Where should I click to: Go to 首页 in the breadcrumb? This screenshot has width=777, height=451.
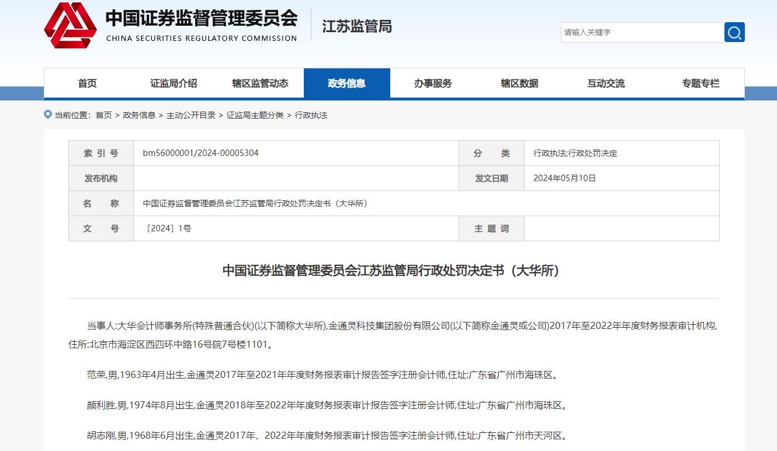[x=103, y=115]
